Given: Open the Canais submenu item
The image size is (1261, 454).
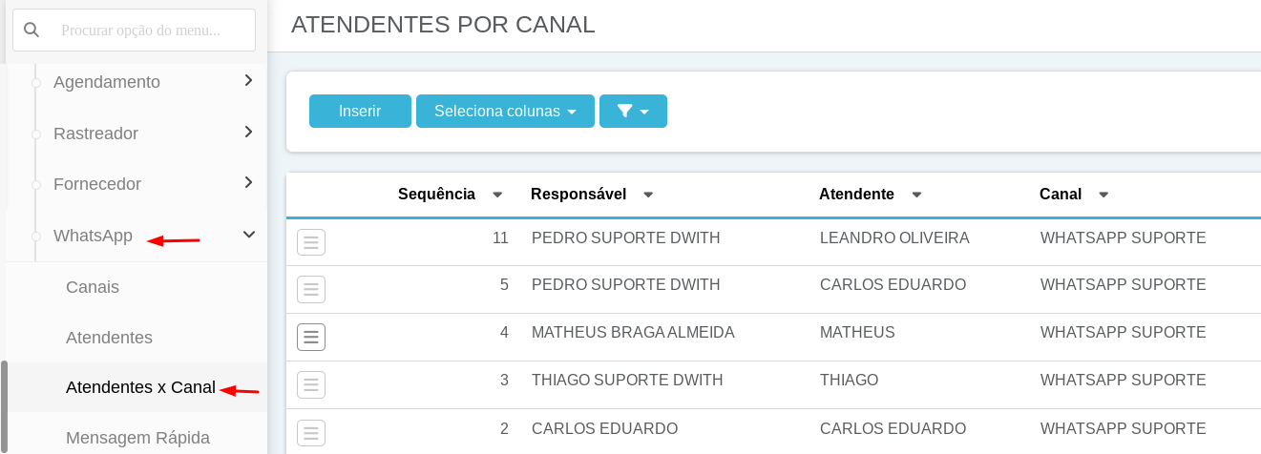Looking at the screenshot, I should [x=93, y=287].
